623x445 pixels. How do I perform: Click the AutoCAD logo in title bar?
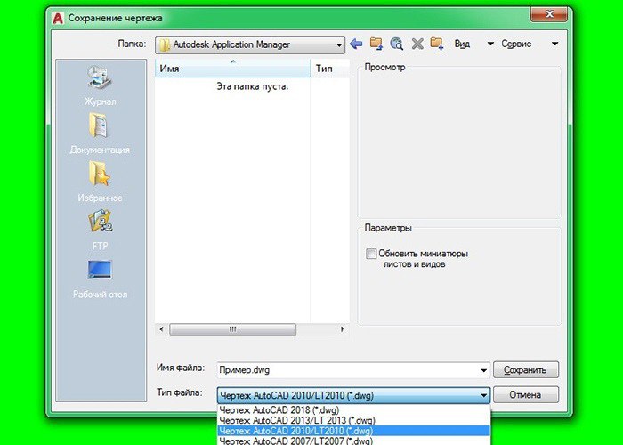pyautogui.click(x=58, y=19)
